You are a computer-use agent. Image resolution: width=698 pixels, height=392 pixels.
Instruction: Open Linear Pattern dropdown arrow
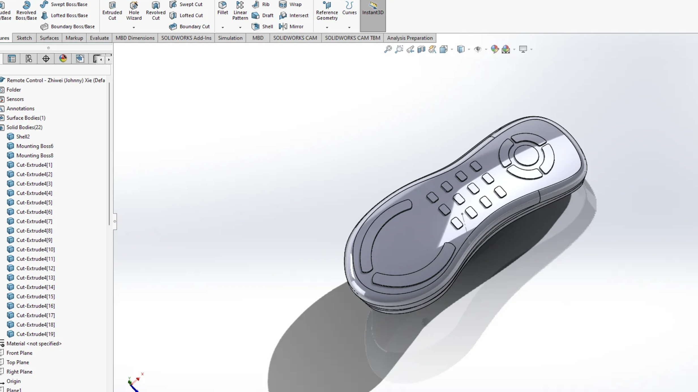(x=240, y=27)
